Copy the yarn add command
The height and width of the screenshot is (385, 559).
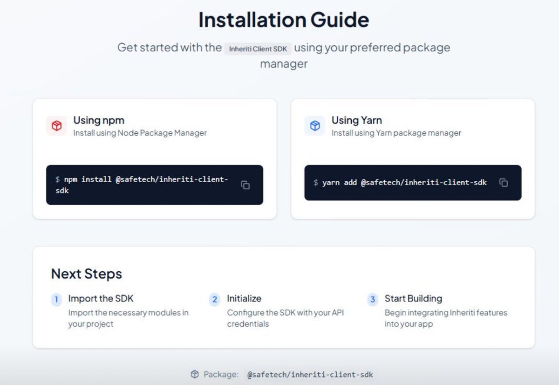pos(504,182)
